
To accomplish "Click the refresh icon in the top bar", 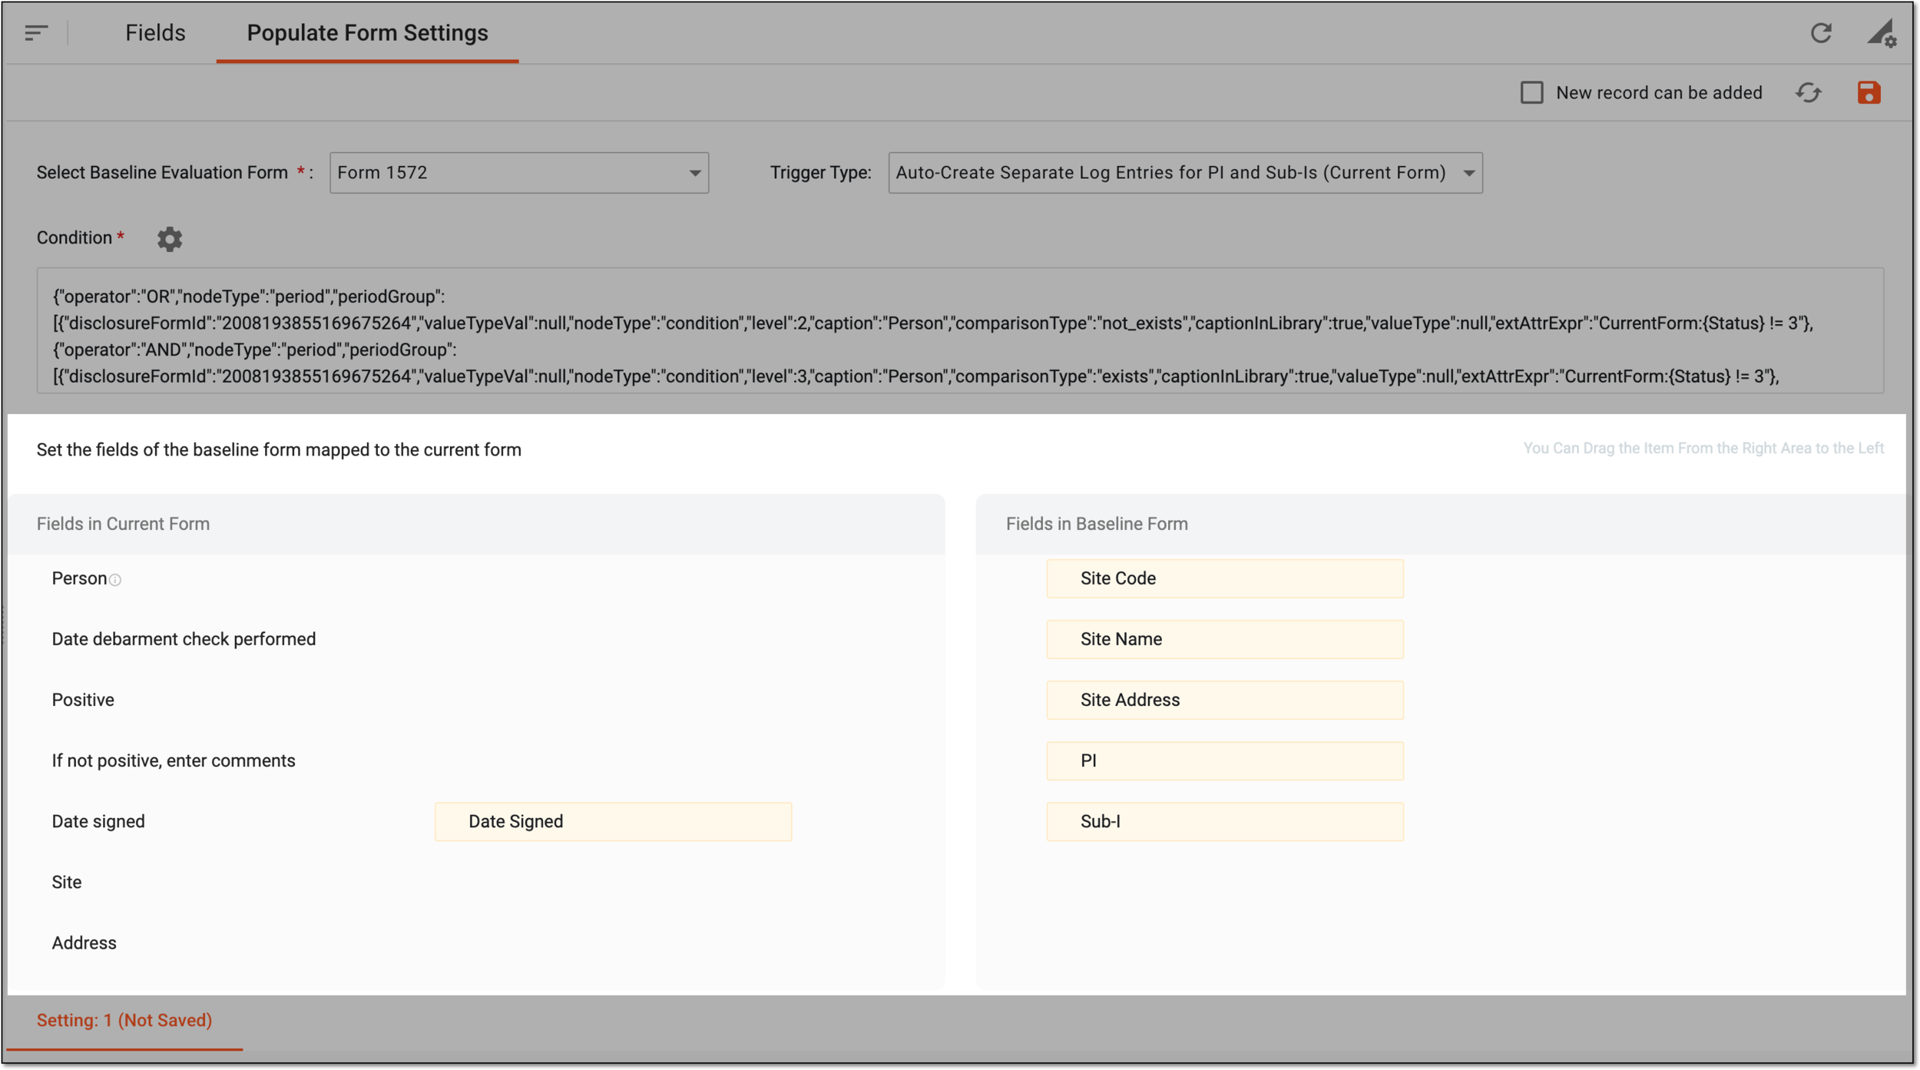I will [1821, 33].
